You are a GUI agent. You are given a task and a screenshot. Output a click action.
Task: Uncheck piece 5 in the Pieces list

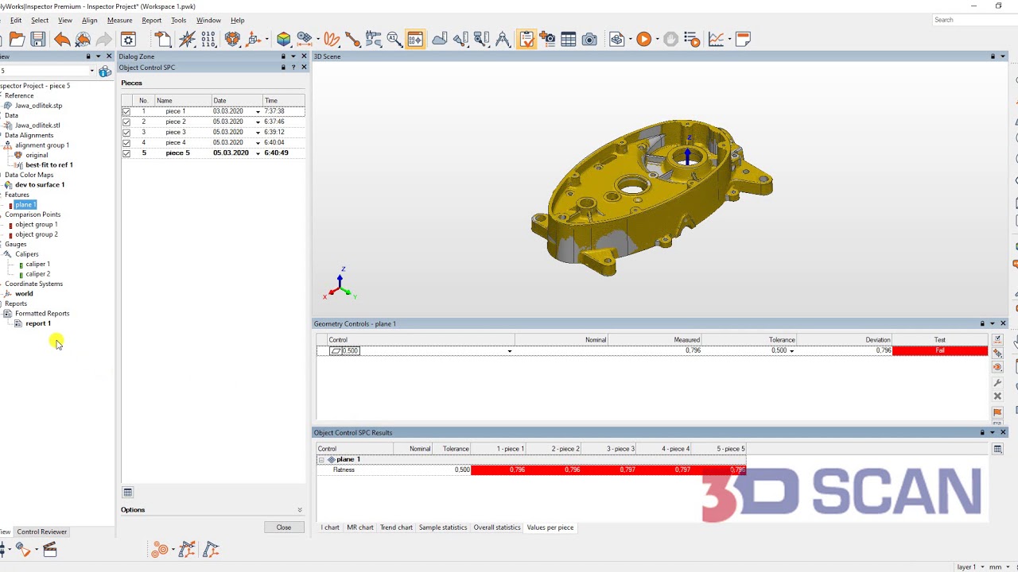(x=126, y=153)
